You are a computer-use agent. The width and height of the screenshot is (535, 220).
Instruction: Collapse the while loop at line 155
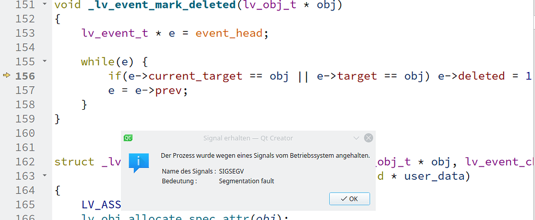pos(44,61)
